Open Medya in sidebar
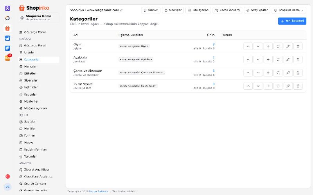 point(38,143)
